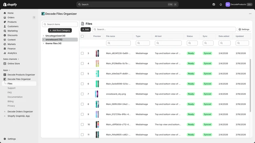Viewport: 255px width, 143px height.
Task: Open the Online Store icon
Action: pos(5,64)
